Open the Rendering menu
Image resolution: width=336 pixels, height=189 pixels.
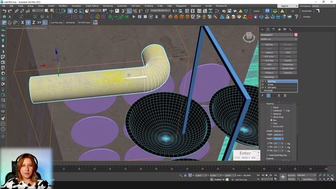point(108,6)
